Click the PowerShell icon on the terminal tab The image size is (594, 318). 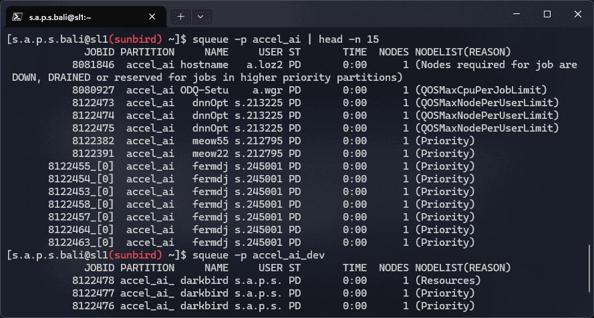(17, 17)
